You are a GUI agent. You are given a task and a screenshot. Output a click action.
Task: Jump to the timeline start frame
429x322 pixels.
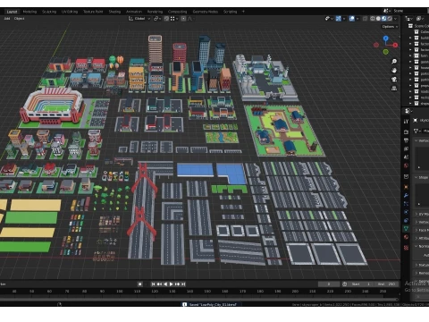153,284
